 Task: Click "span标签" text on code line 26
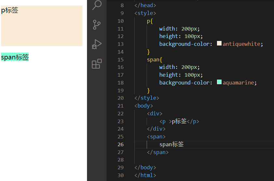pyautogui.click(x=171, y=144)
